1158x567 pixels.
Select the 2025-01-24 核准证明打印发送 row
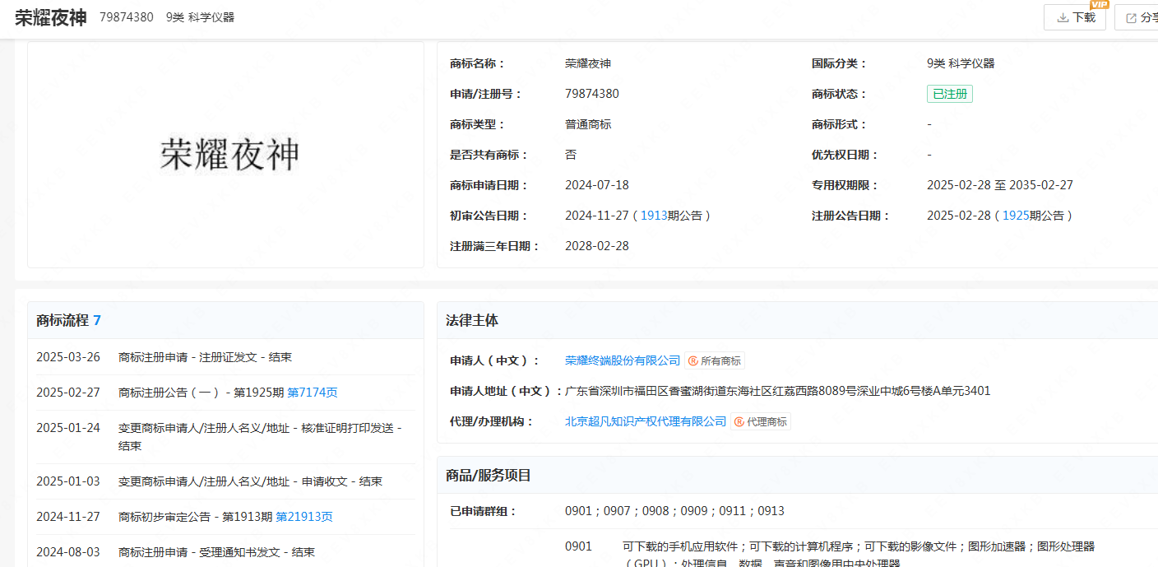pos(225,437)
